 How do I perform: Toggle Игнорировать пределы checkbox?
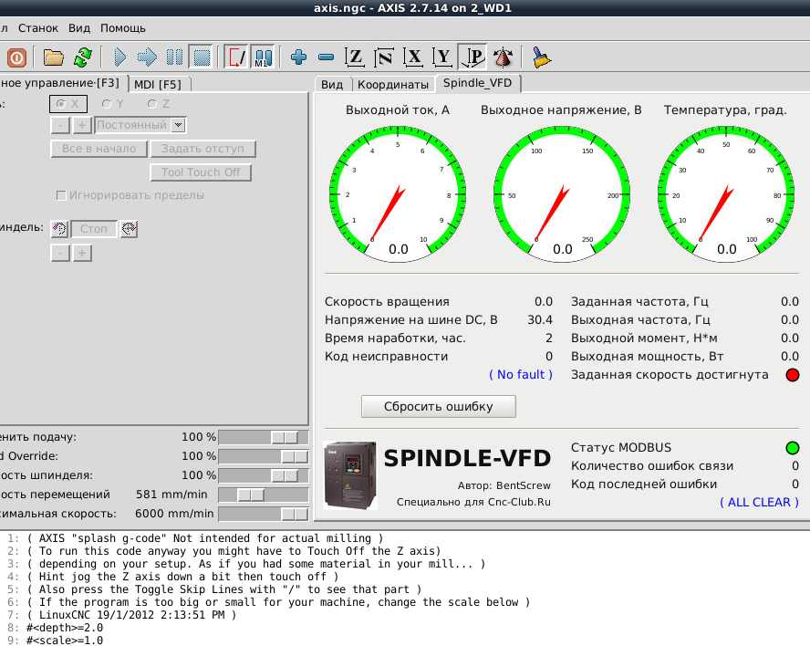61,195
